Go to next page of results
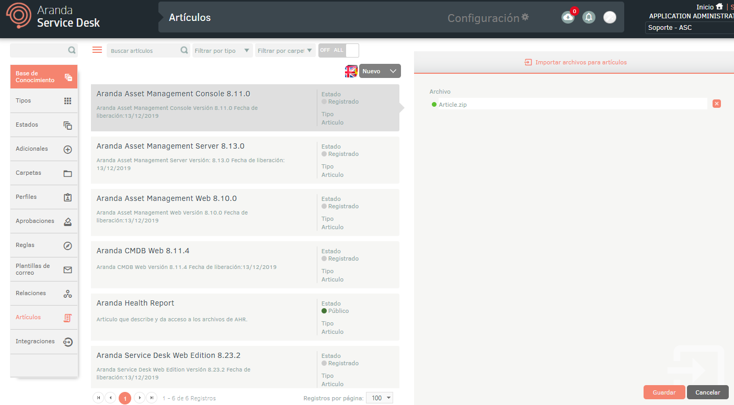 click(140, 398)
